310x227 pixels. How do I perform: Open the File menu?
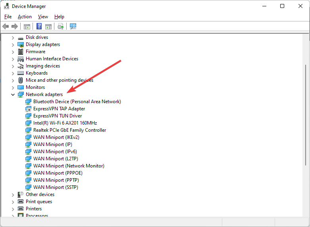(x=8, y=17)
